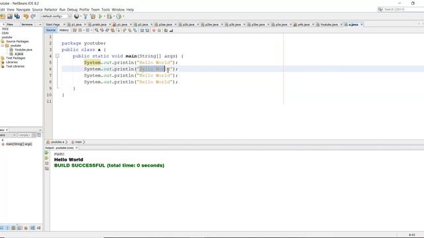Open the Team menu
Screen dimensions: 424x238
point(95,9)
